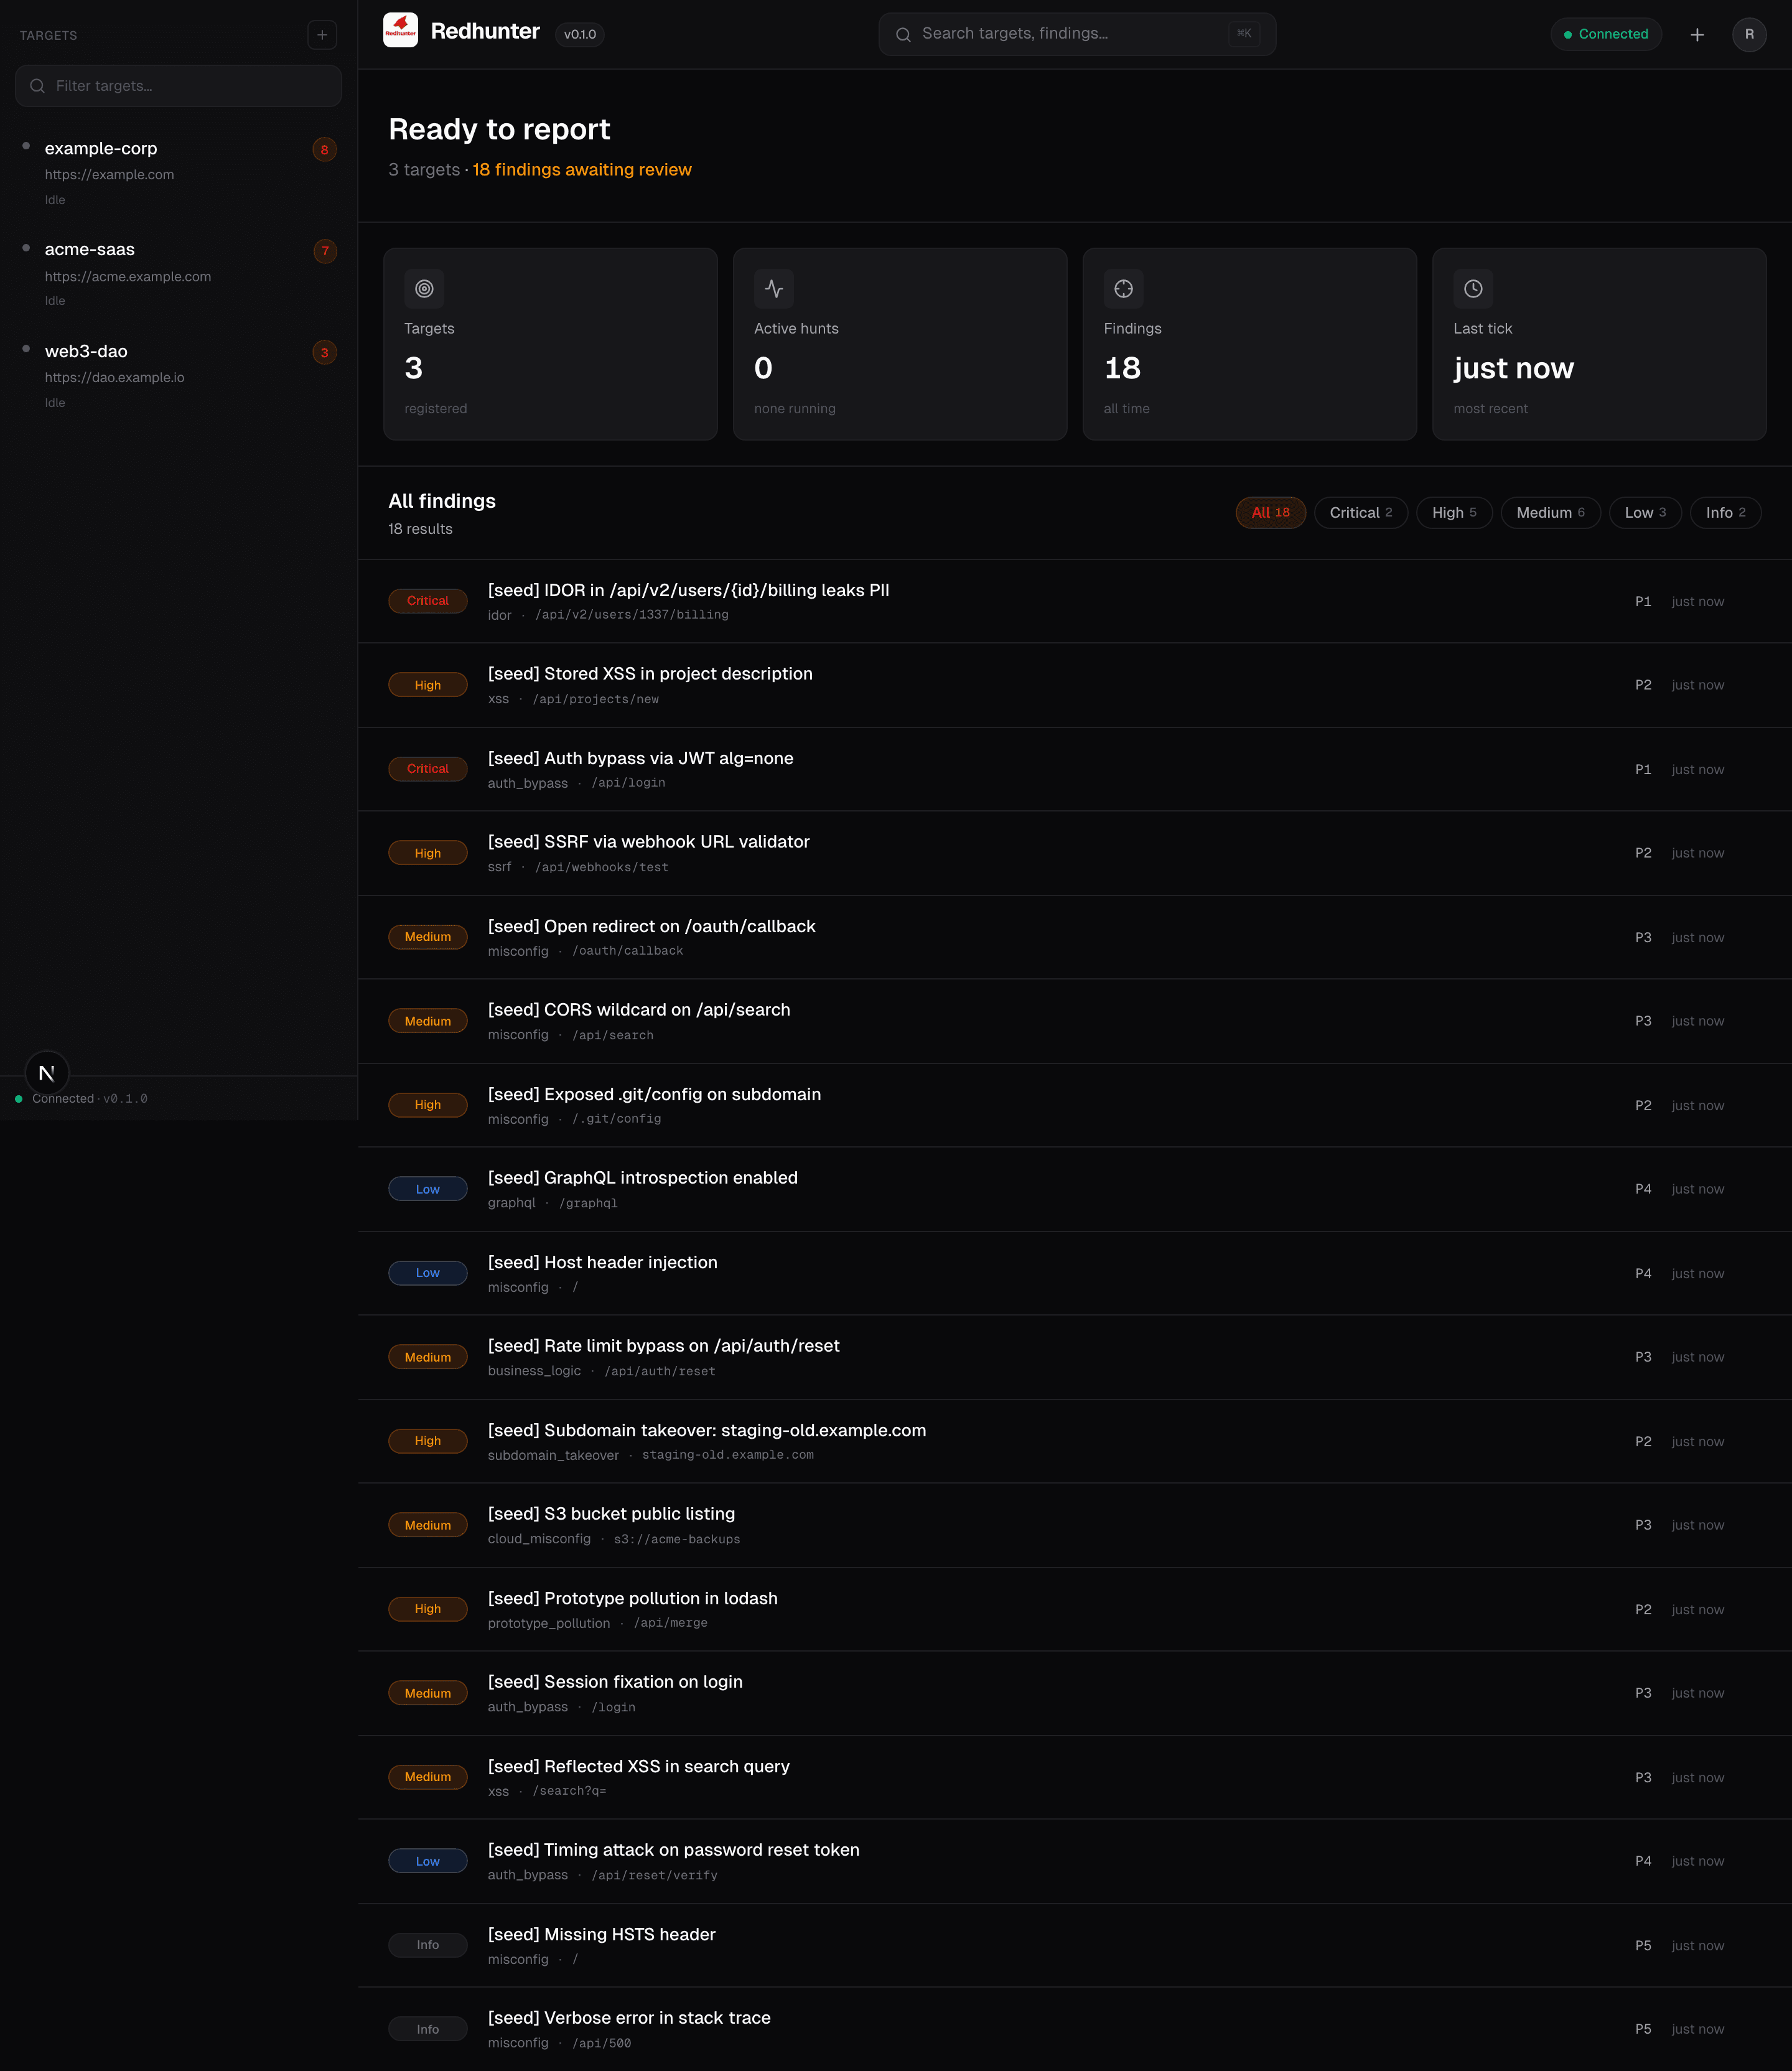Open Session fixation on login finding
The height and width of the screenshot is (2071, 1792).
1074,1693
